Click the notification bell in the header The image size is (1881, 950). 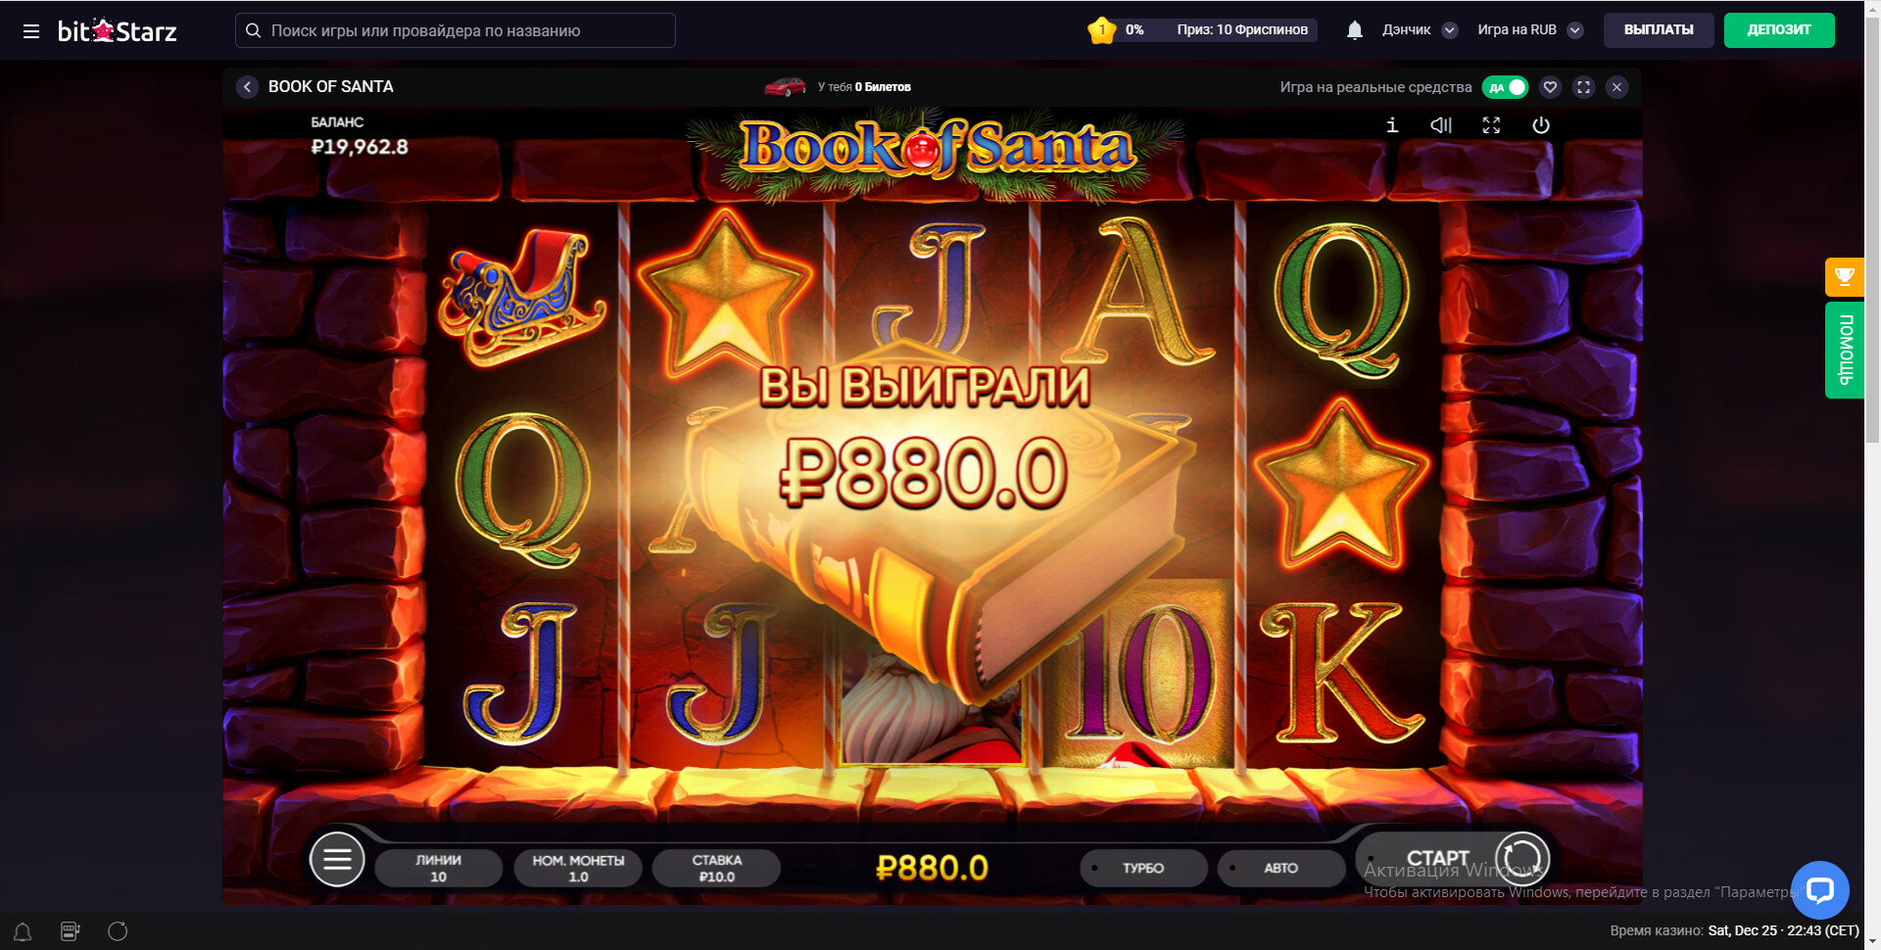[x=1355, y=30]
